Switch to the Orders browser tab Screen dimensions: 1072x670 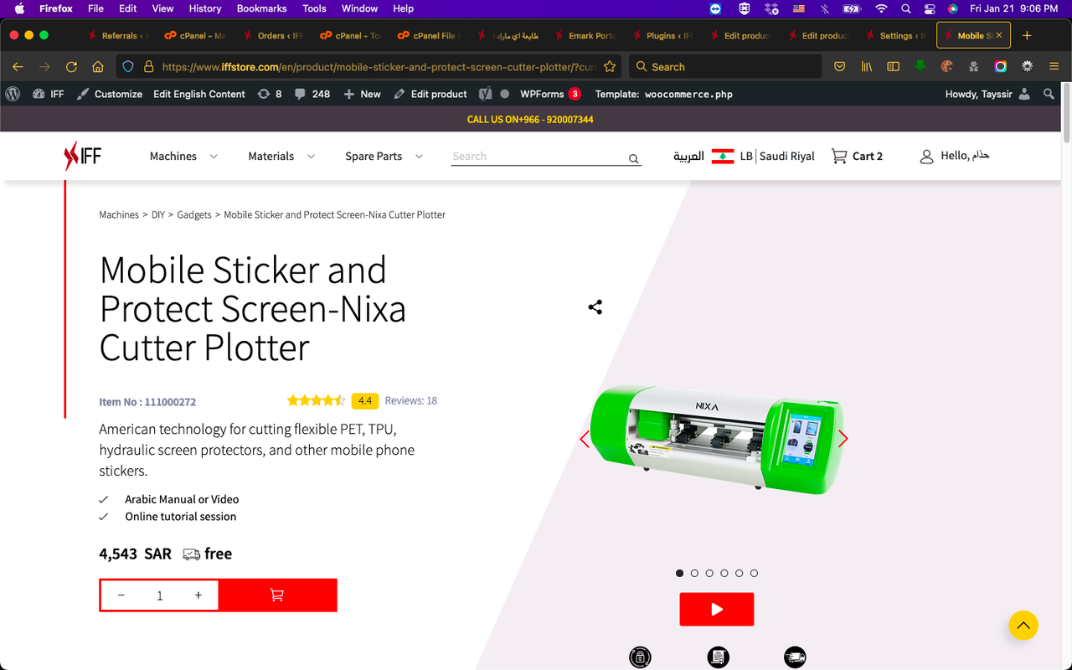(x=272, y=35)
